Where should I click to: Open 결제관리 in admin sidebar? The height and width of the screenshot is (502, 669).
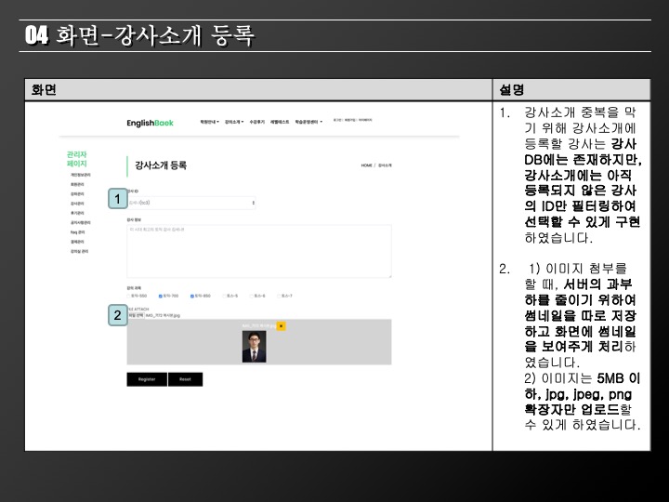pos(77,242)
